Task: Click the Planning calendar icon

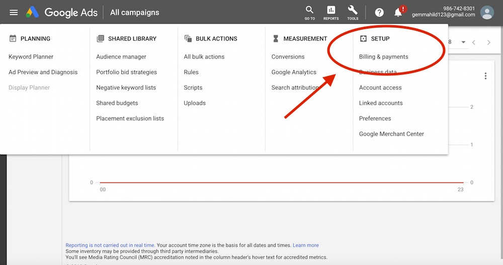Action: point(13,39)
